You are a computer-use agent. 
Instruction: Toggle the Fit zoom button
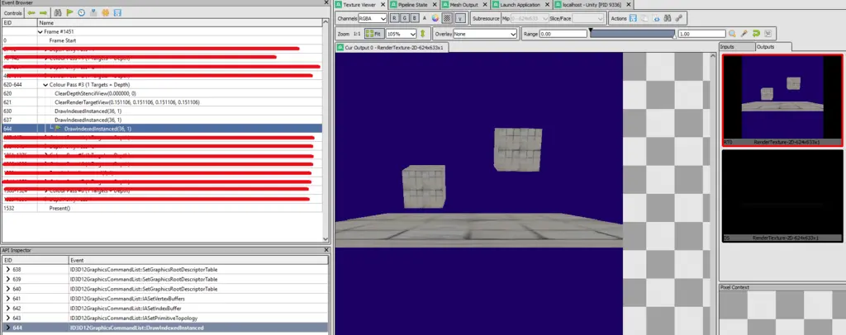tap(375, 34)
